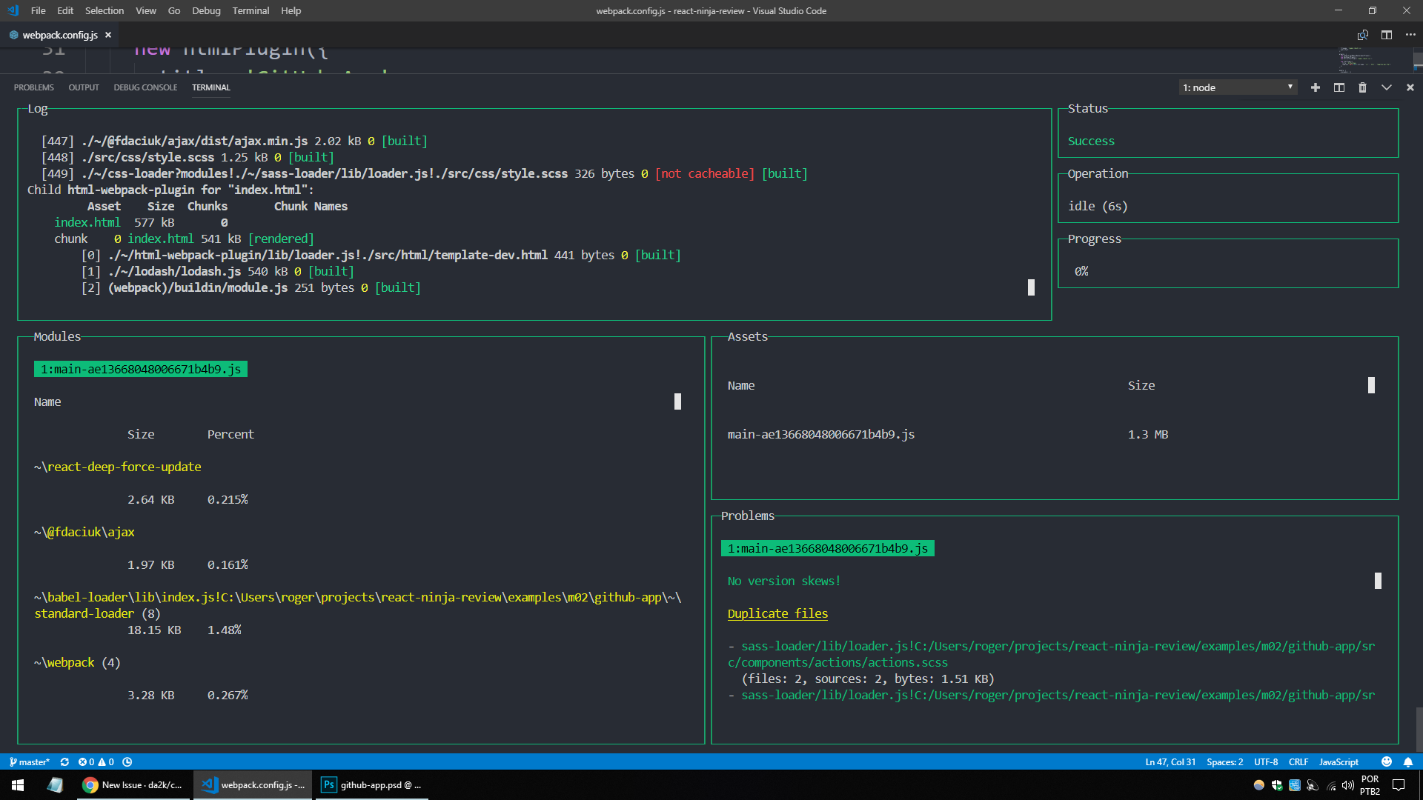Open the errors and warnings status indicator
The width and height of the screenshot is (1423, 800).
pyautogui.click(x=97, y=761)
